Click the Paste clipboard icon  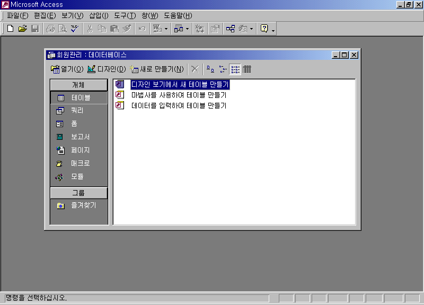click(x=114, y=29)
